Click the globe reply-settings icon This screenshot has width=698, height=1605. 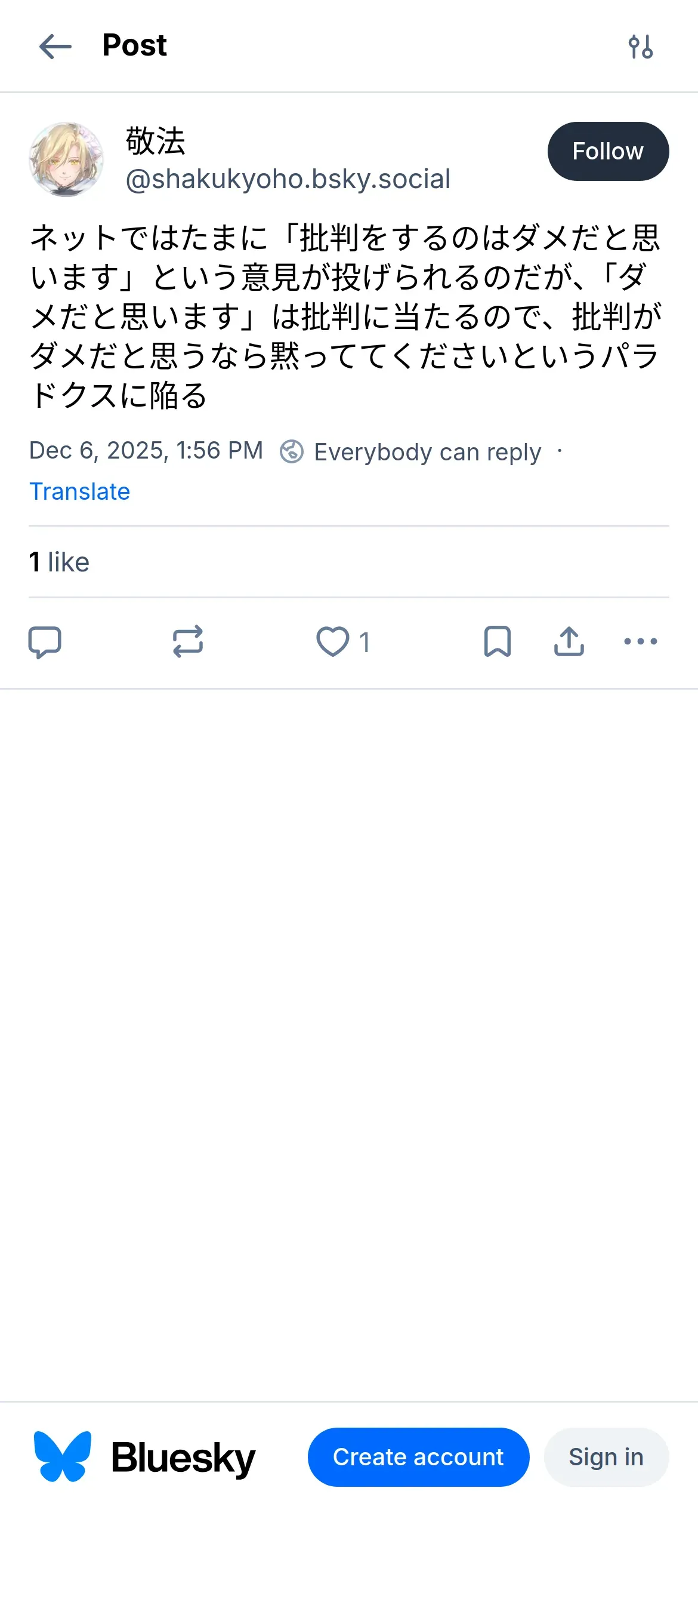tap(291, 452)
